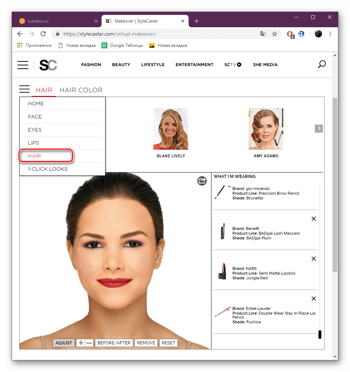Image resolution: width=350 pixels, height=372 pixels.
Task: Close the Lumpics.ru tab
Action: (x=96, y=21)
